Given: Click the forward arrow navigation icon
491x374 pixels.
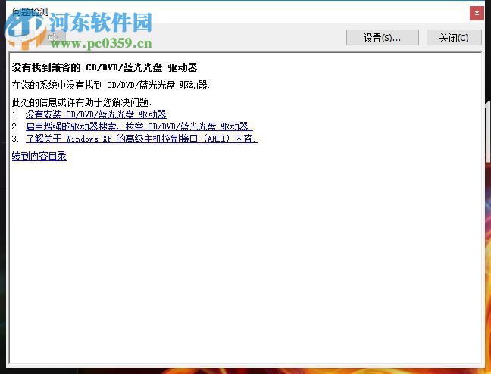Looking at the screenshot, I should pos(54,38).
